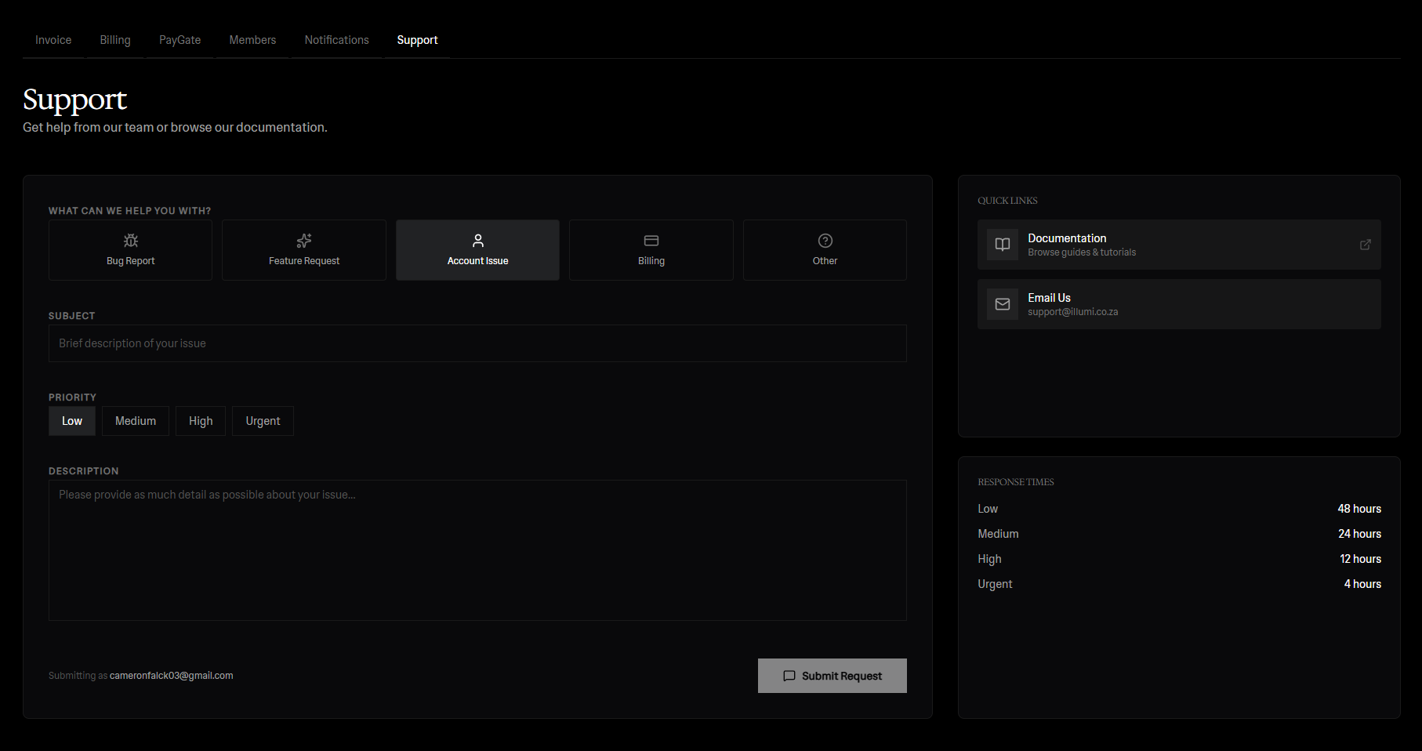Pick the Account Issue person icon

(x=478, y=241)
